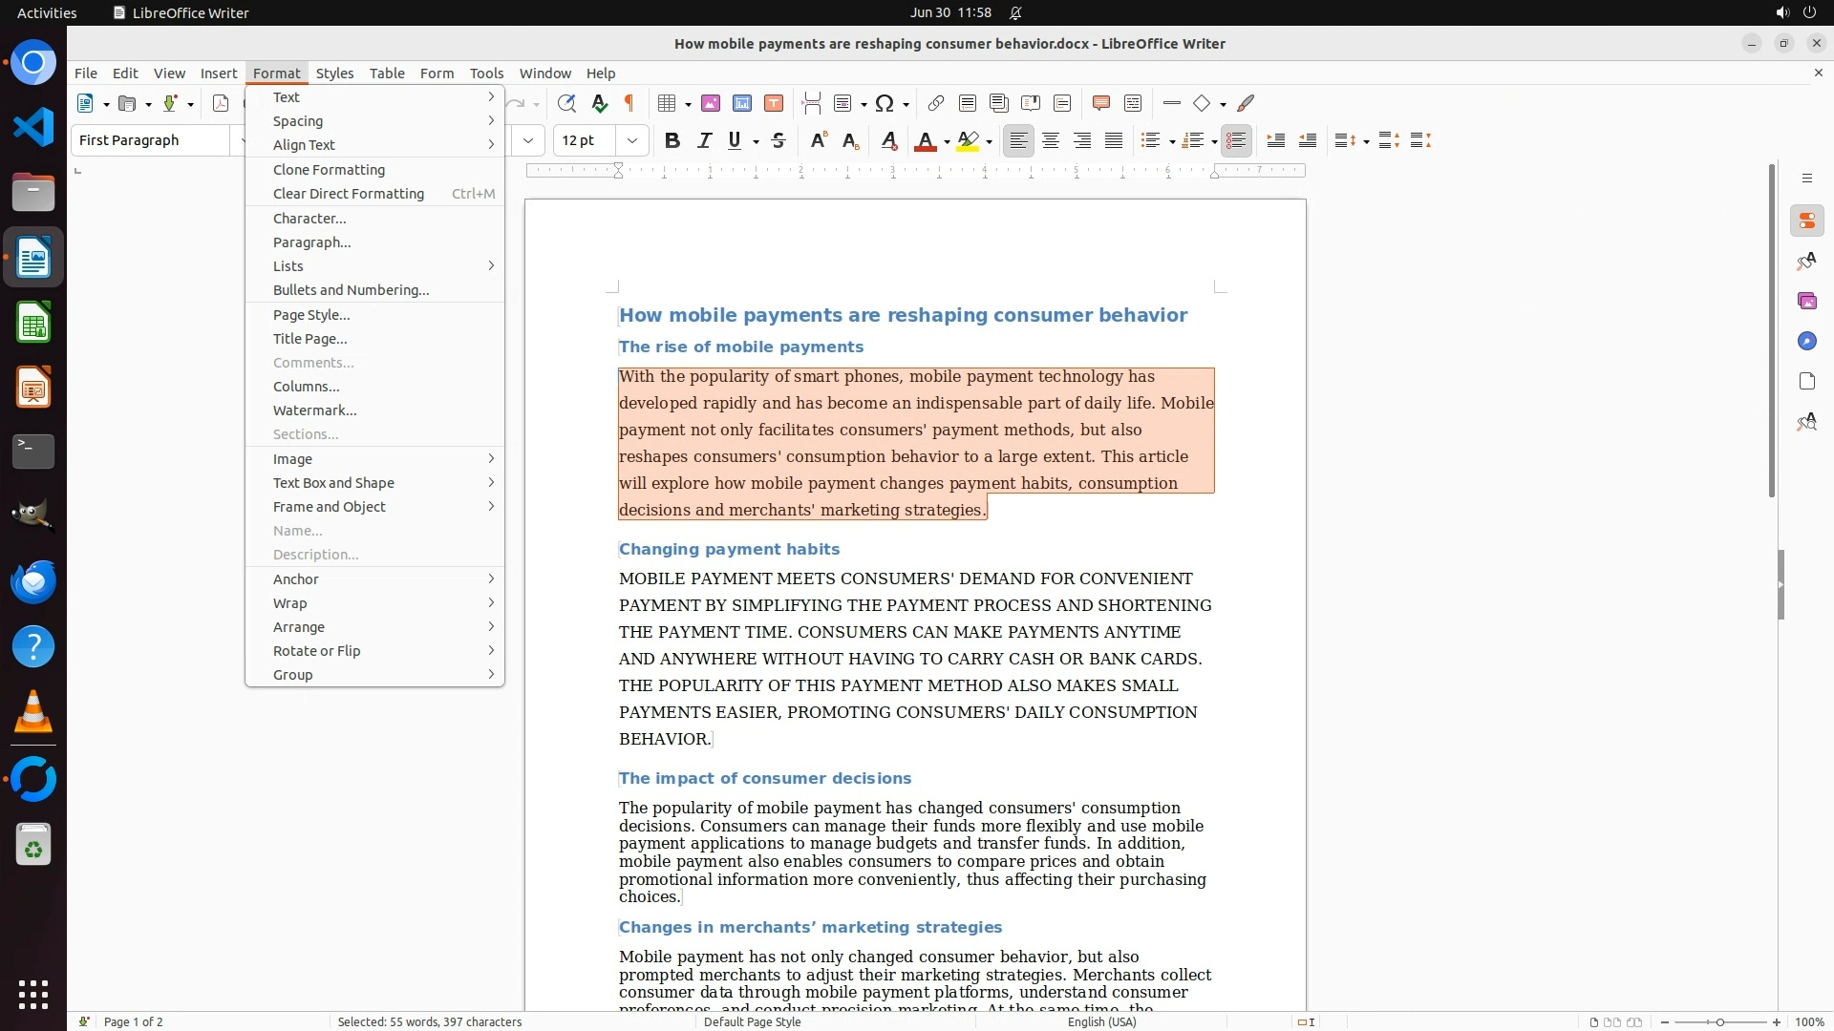Open the Navigator from the sidebar
The height and width of the screenshot is (1031, 1834).
tap(1806, 341)
